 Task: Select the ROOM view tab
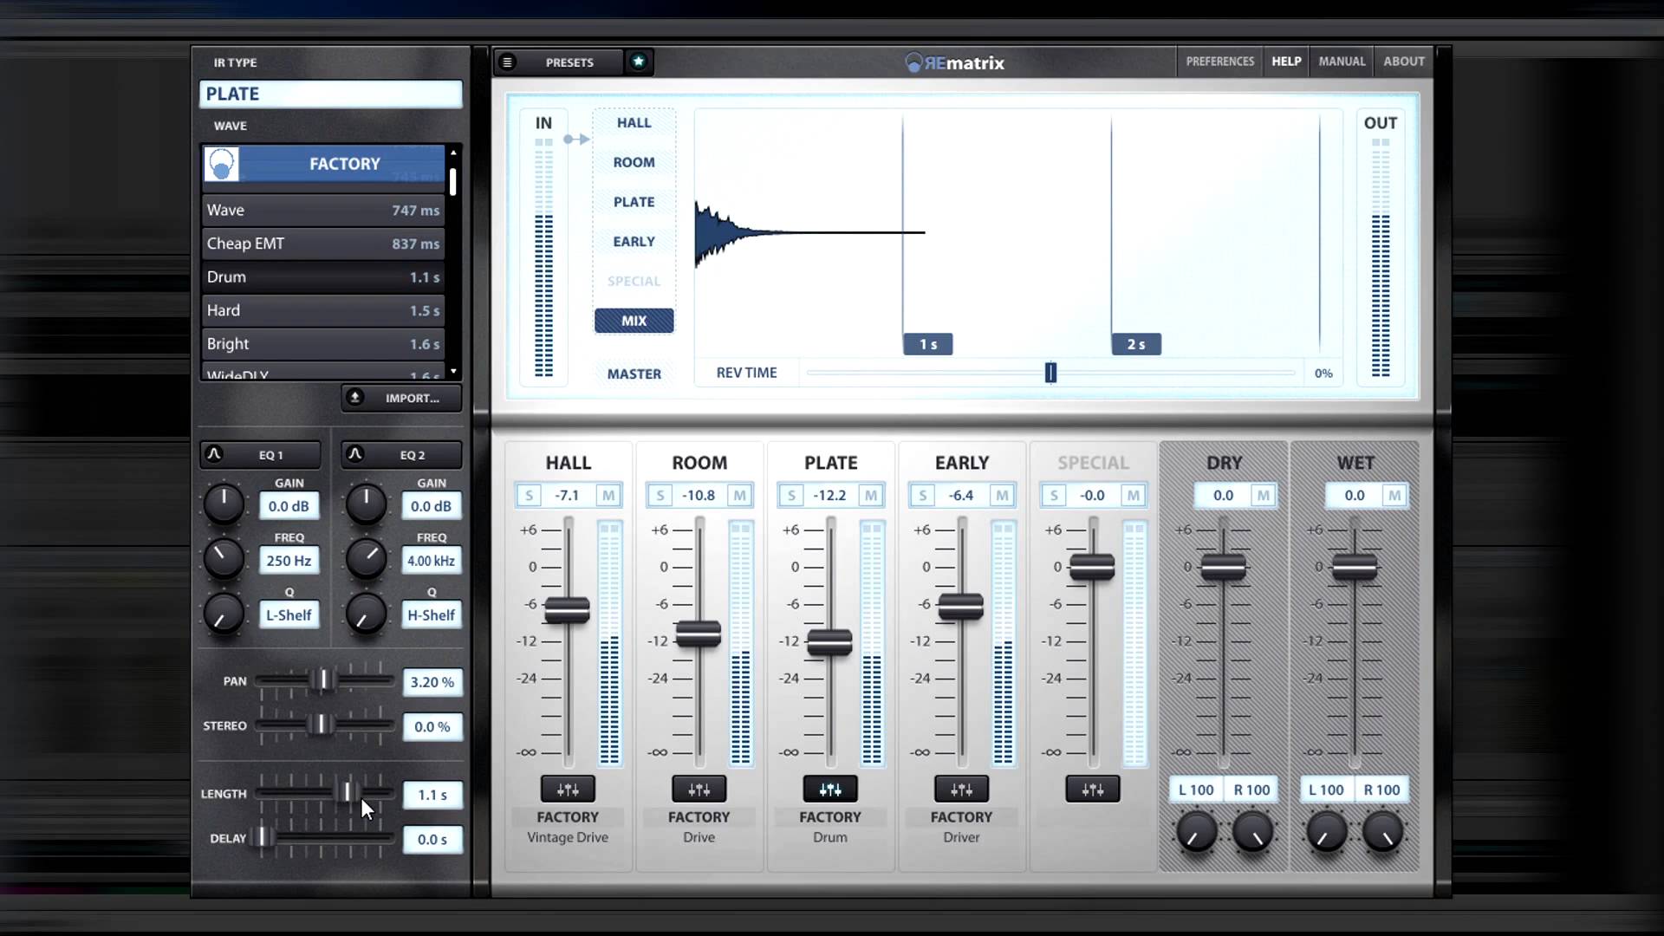(634, 162)
